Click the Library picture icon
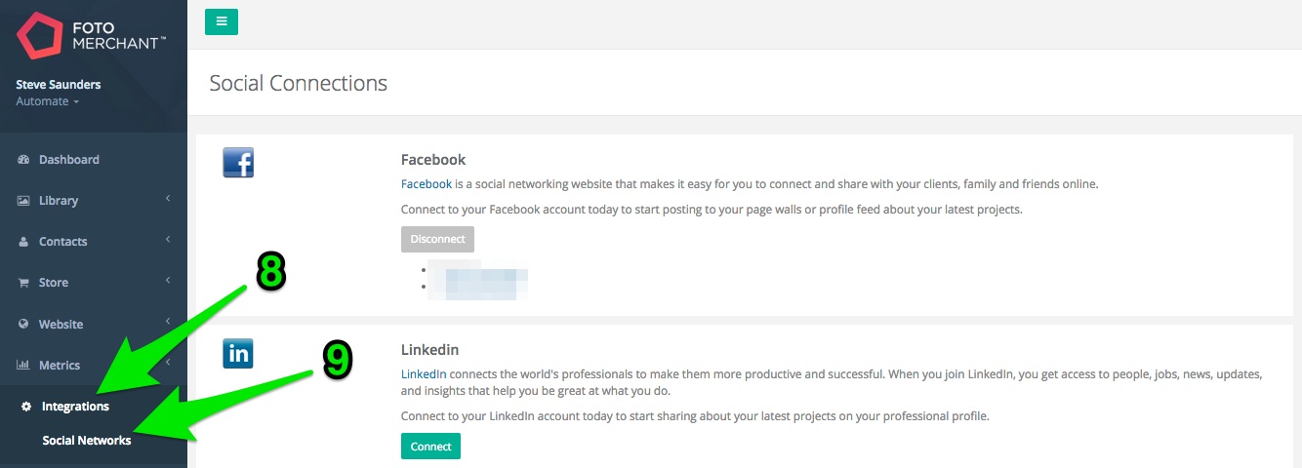 [x=24, y=201]
